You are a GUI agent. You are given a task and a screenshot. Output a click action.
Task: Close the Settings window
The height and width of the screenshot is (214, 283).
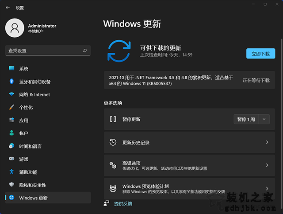277,4
